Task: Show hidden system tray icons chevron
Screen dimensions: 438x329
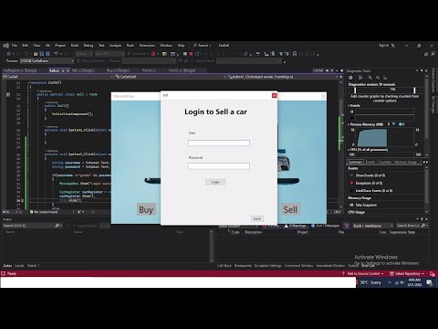Action: [x=390, y=282]
